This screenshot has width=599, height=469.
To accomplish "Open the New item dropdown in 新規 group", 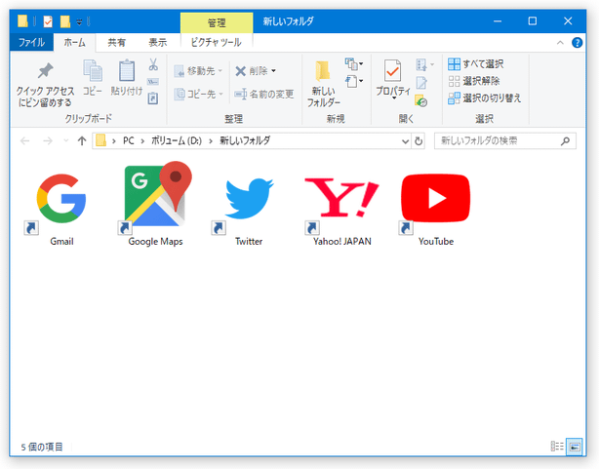I will point(354,63).
